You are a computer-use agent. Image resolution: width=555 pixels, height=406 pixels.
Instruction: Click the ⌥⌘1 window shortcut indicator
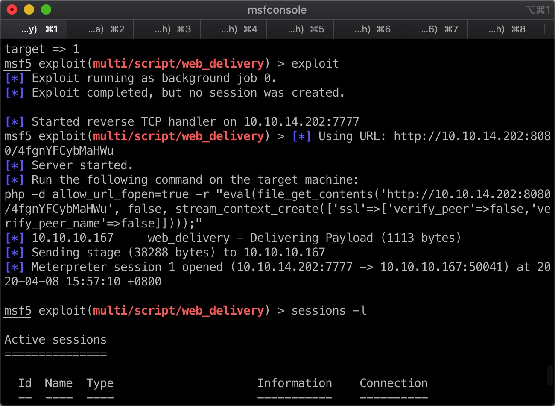(x=538, y=9)
